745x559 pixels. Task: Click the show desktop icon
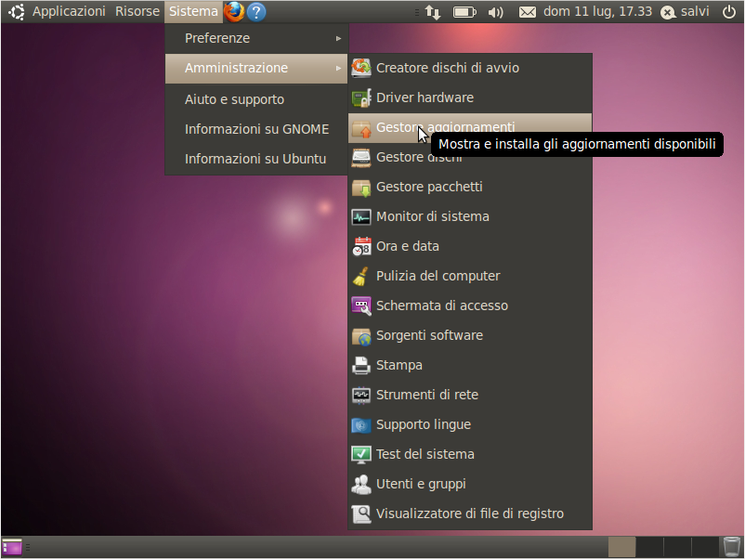coord(12,547)
